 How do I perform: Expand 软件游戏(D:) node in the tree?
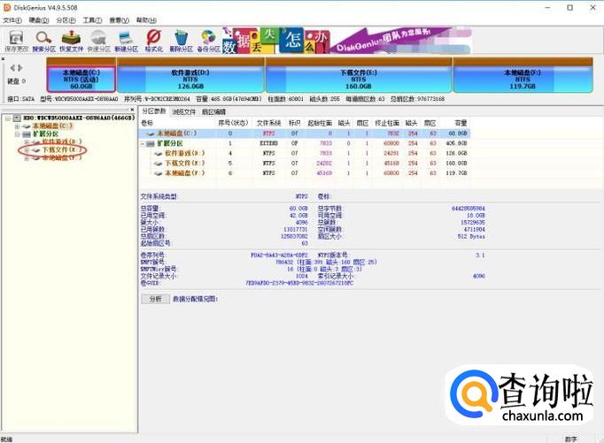(27, 141)
